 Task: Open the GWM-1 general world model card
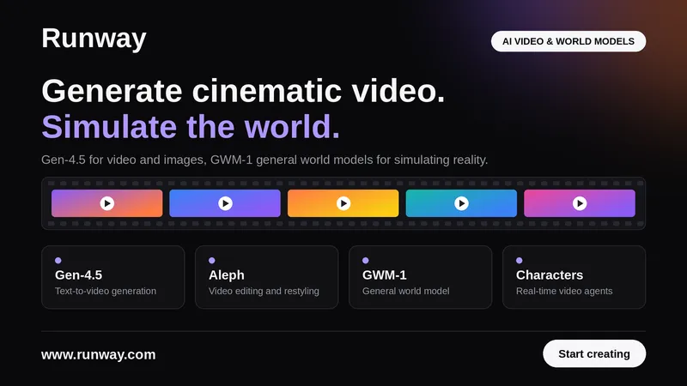pos(421,277)
